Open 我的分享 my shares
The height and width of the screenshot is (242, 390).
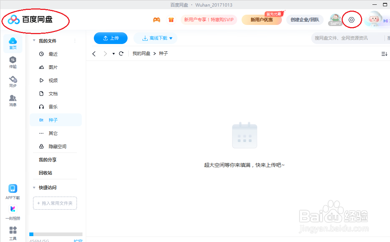pyautogui.click(x=48, y=159)
